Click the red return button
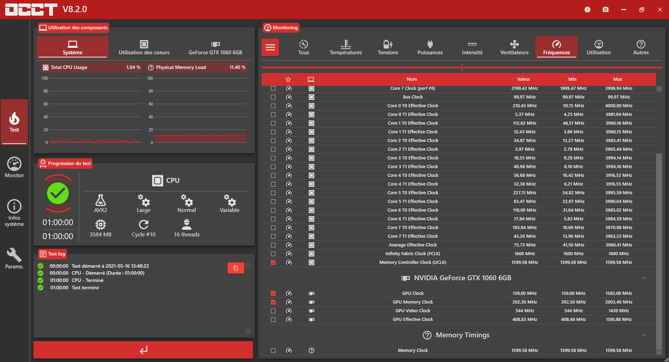 (143, 350)
